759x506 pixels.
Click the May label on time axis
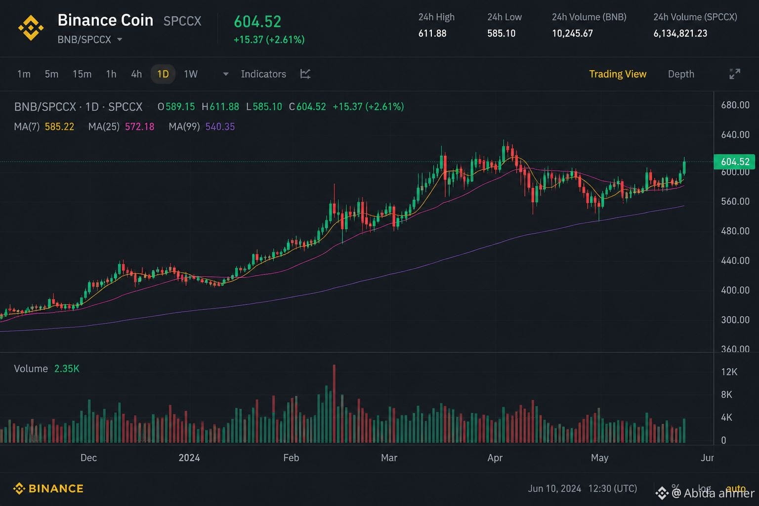click(599, 458)
